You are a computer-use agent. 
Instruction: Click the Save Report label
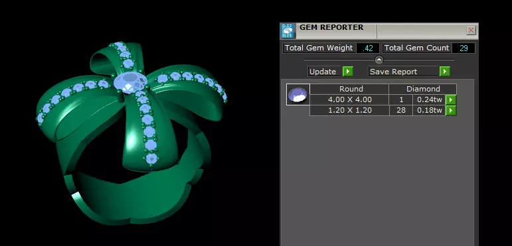(404, 72)
